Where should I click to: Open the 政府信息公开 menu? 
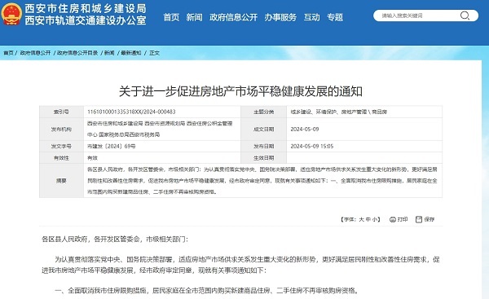tap(233, 17)
